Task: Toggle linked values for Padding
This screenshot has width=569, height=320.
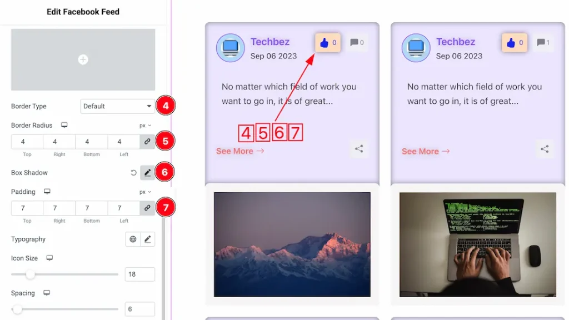Action: pos(147,208)
